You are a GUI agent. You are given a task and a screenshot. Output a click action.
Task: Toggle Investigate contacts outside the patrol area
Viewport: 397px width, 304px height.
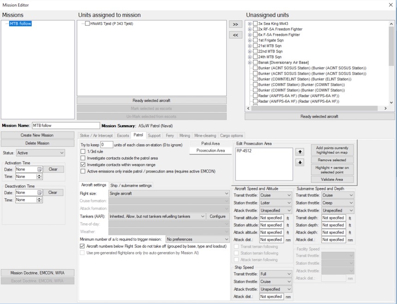pyautogui.click(x=83, y=158)
